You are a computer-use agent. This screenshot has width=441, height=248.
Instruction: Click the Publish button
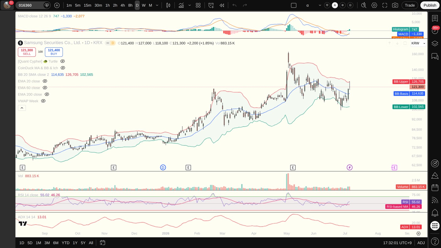(x=430, y=5)
